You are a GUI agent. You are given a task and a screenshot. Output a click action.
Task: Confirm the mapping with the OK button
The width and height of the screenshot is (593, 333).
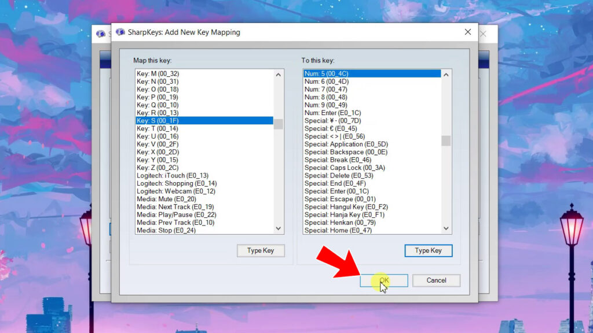point(384,280)
